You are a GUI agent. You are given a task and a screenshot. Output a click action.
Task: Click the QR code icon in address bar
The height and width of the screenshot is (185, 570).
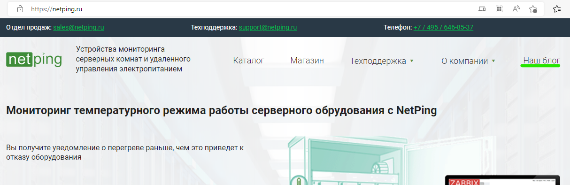pos(499,8)
